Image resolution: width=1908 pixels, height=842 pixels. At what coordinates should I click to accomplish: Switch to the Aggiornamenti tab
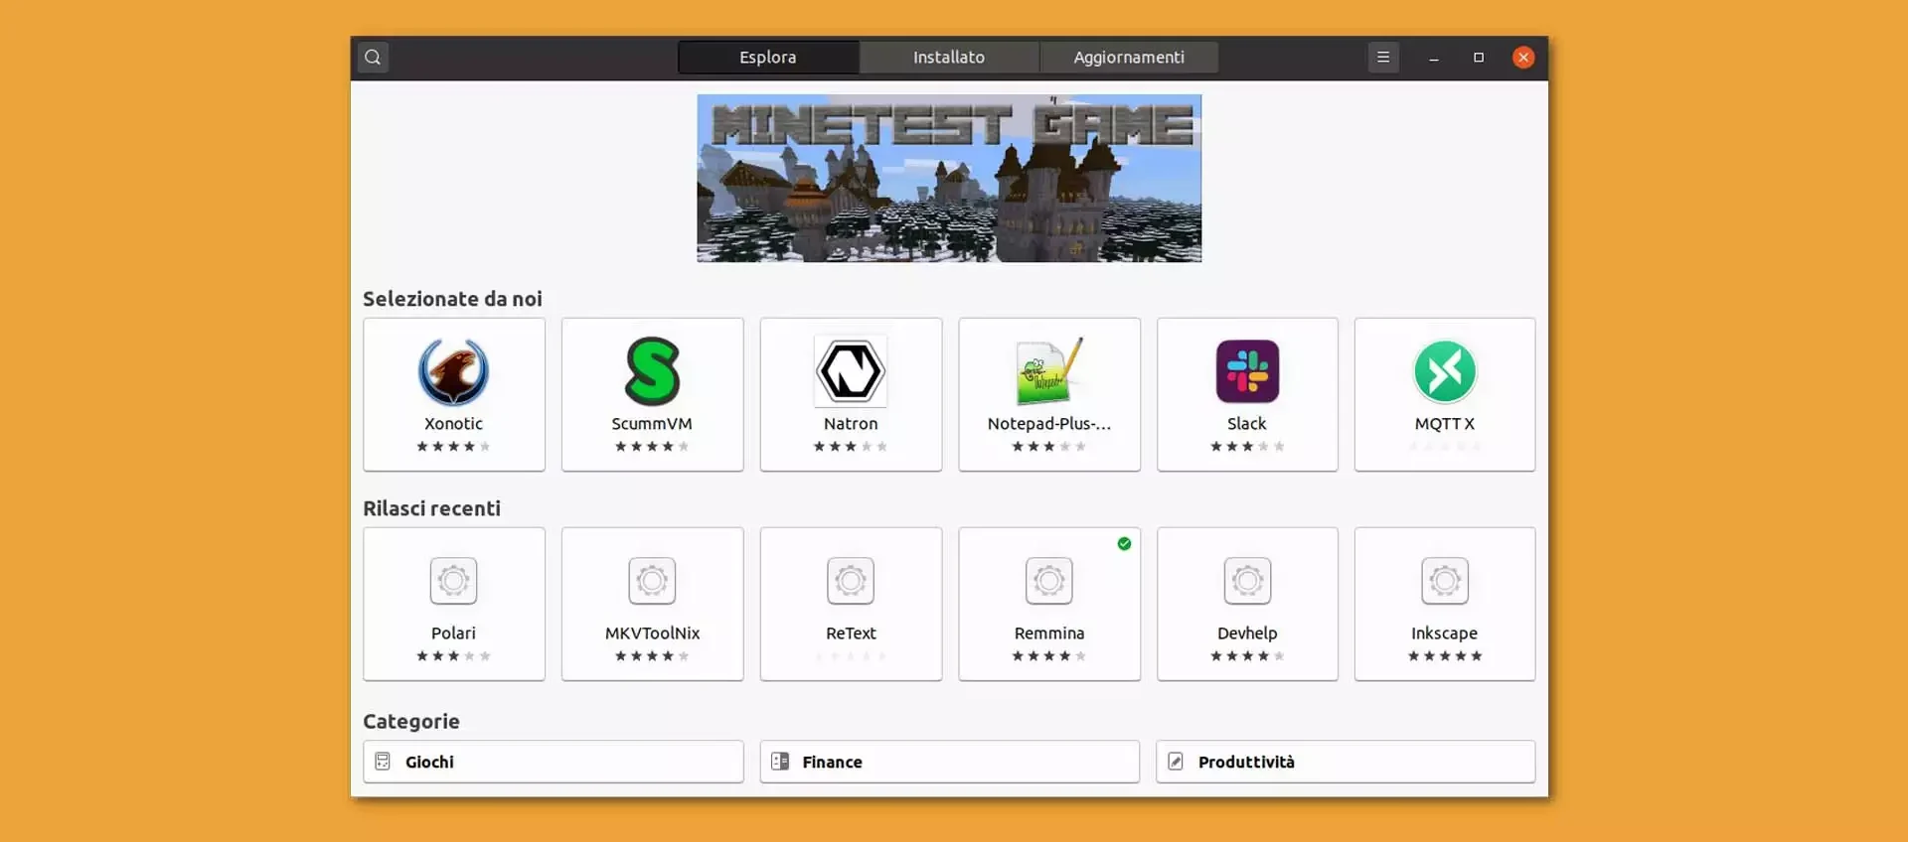pos(1129,58)
